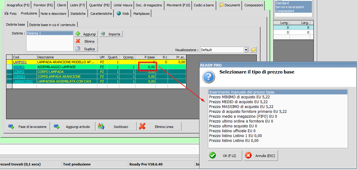The height and width of the screenshot is (170, 358).
Task: Open the COP001 code link
Action: (19, 77)
